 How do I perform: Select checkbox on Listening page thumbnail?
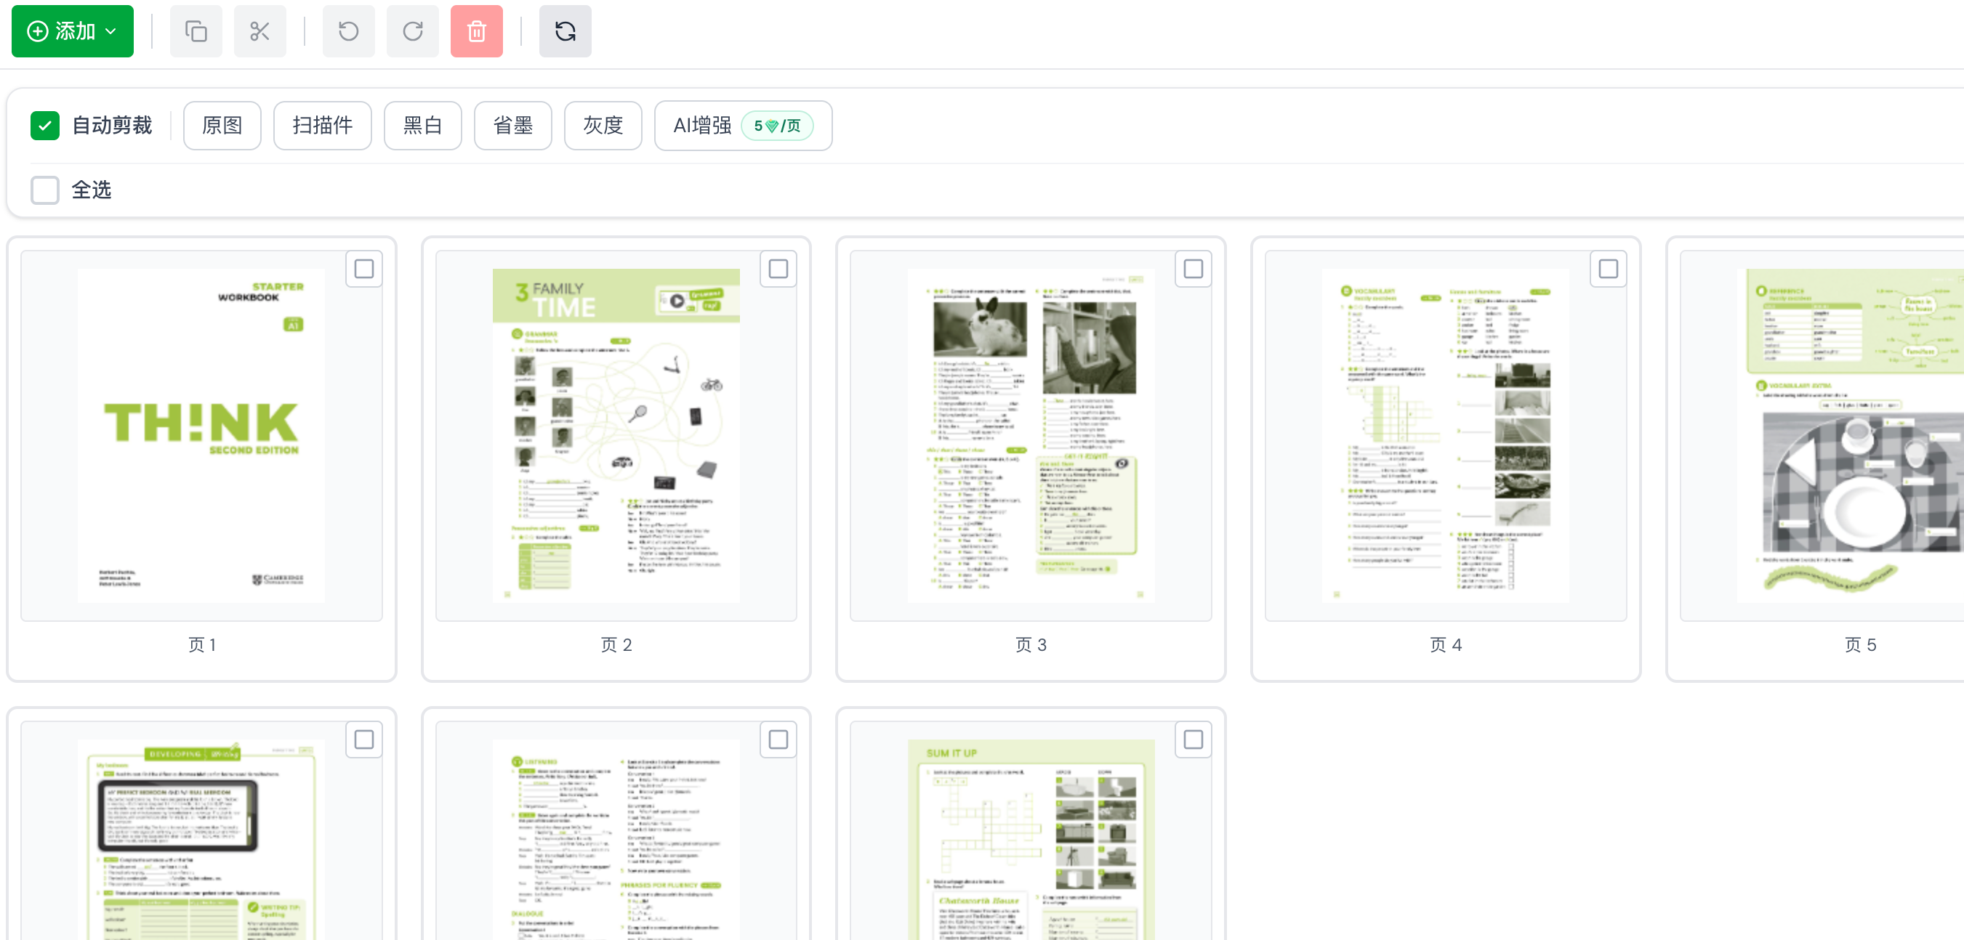778,740
